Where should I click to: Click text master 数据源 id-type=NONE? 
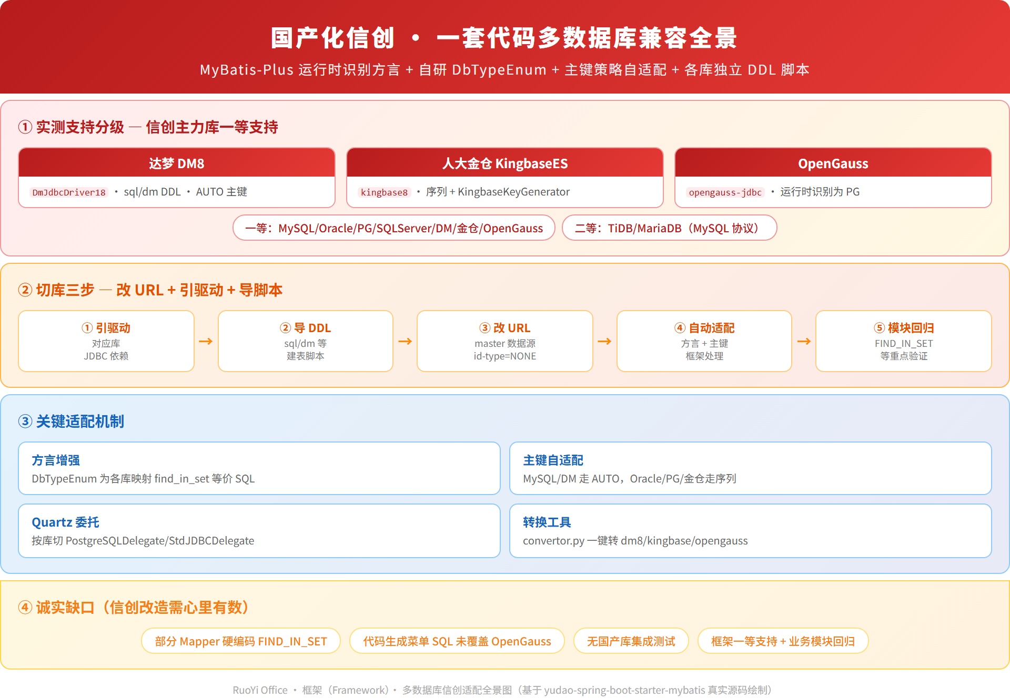[505, 350]
